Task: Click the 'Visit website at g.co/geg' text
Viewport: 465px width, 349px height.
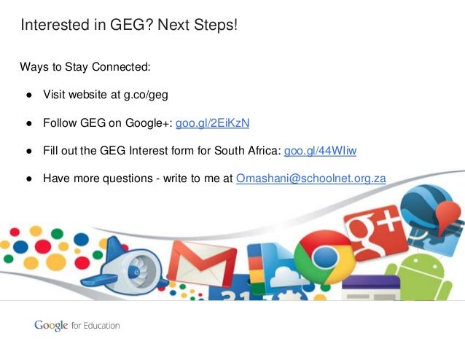Action: [106, 95]
